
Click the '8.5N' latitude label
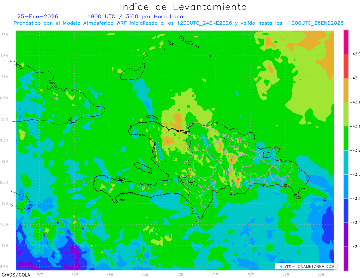click(4, 182)
